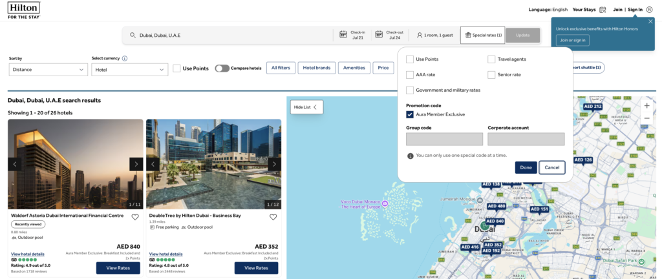Image resolution: width=662 pixels, height=279 pixels.
Task: Click Join or sign in button
Action: (x=573, y=41)
